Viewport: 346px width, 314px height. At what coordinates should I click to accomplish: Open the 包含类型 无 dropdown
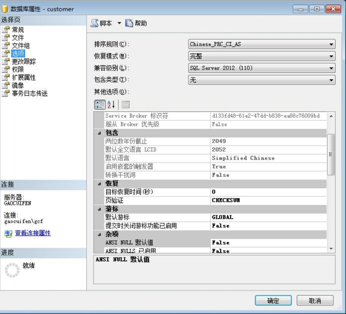(262, 80)
